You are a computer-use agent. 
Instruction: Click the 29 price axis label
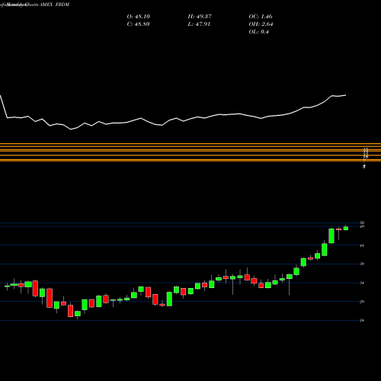pos(362,302)
